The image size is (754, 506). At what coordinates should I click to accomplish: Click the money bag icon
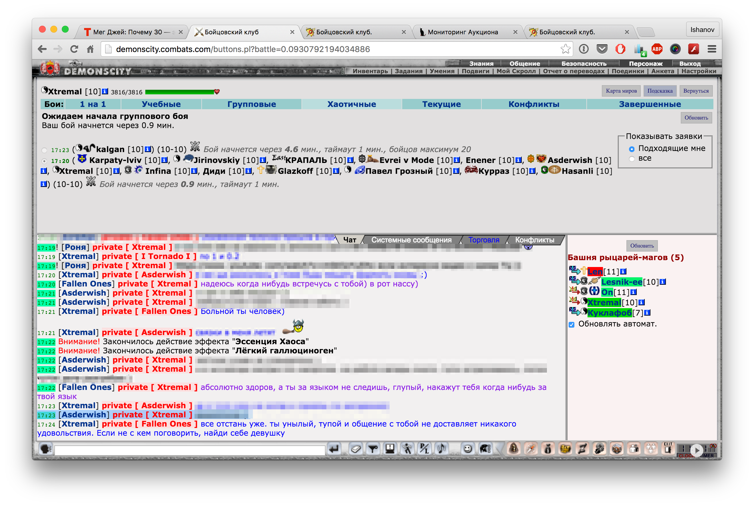pyautogui.click(x=548, y=449)
